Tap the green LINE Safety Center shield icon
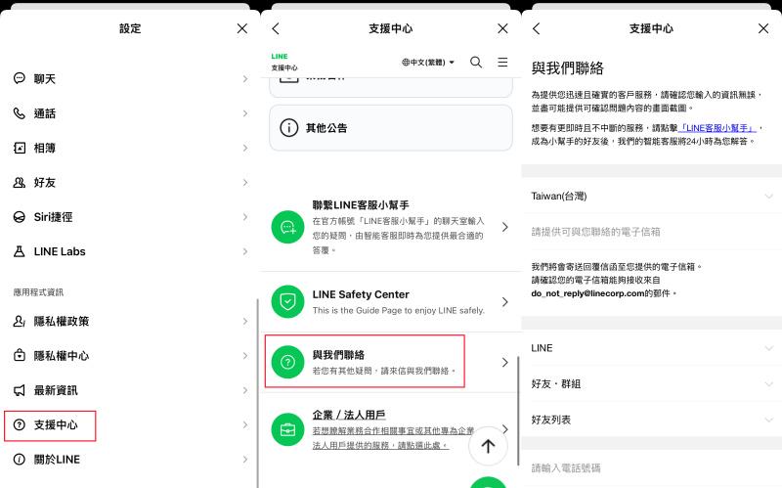Image resolution: width=782 pixels, height=488 pixels. click(x=287, y=302)
